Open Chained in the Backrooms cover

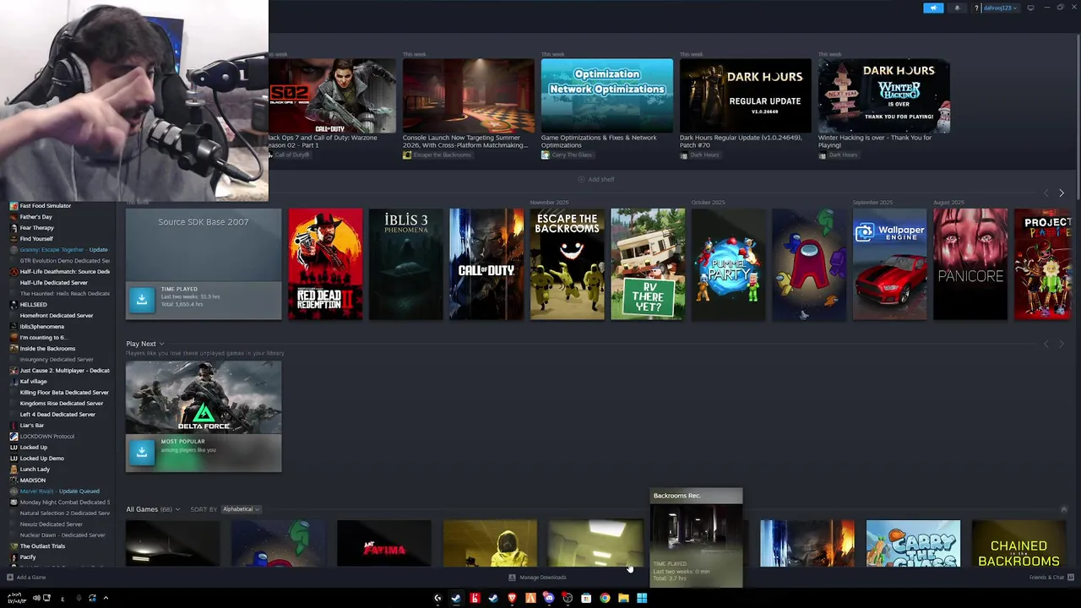[x=1019, y=544]
